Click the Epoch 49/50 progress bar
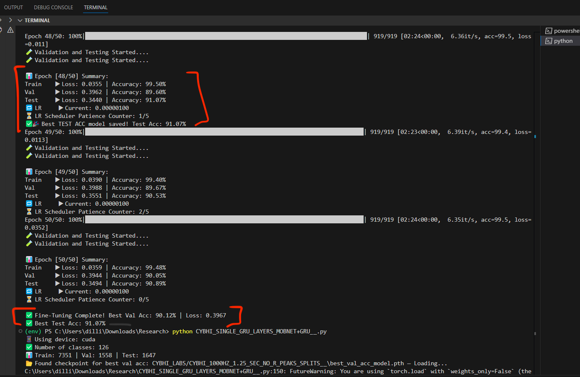Image resolution: width=580 pixels, height=377 pixels. (224, 132)
